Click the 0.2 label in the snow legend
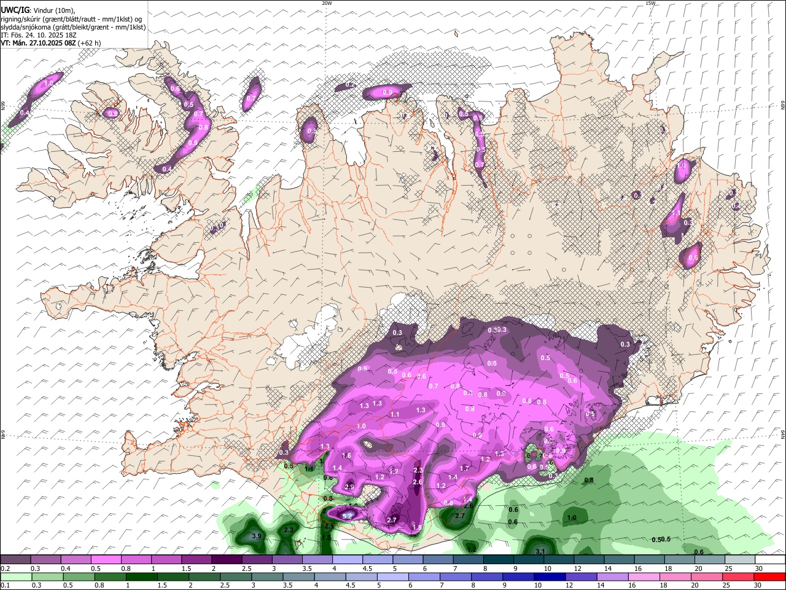The height and width of the screenshot is (590, 786). [x=4, y=568]
